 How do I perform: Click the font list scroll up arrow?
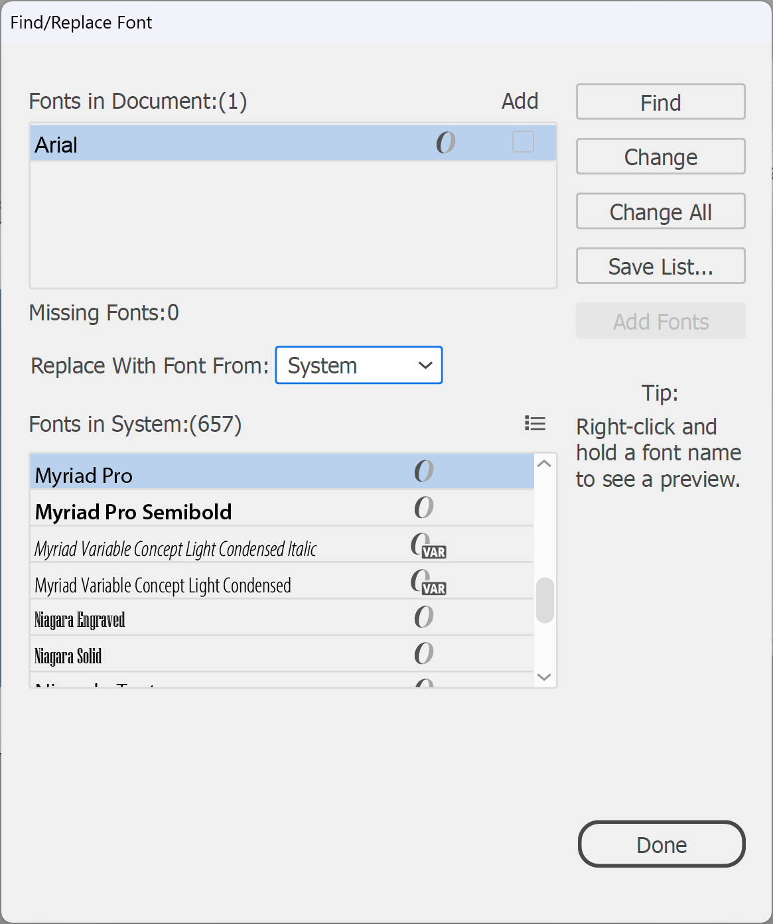tap(545, 464)
